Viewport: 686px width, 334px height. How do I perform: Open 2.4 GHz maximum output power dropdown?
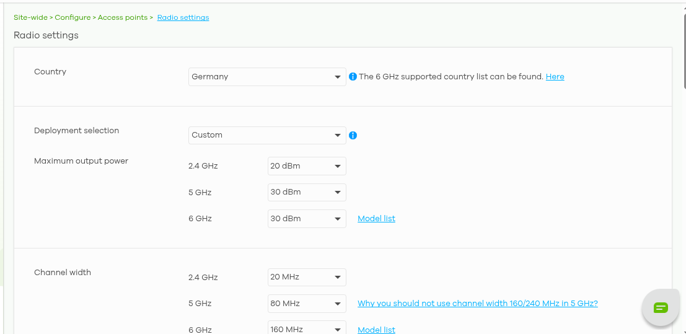tap(307, 166)
